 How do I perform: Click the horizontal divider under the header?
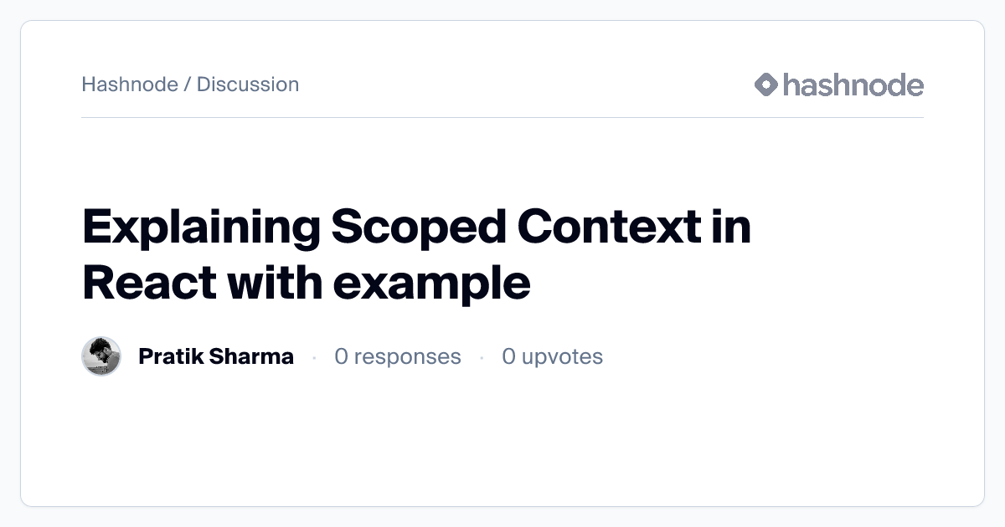click(x=502, y=118)
